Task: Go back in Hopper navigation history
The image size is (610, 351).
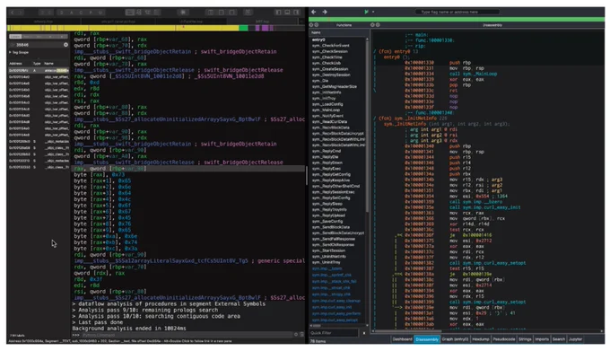Action: pyautogui.click(x=12, y=13)
